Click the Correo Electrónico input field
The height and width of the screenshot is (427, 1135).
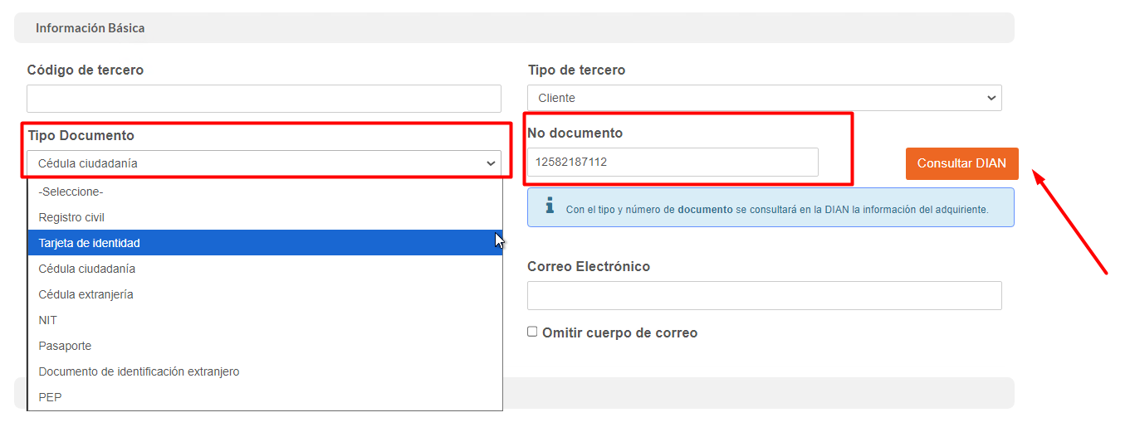(764, 296)
